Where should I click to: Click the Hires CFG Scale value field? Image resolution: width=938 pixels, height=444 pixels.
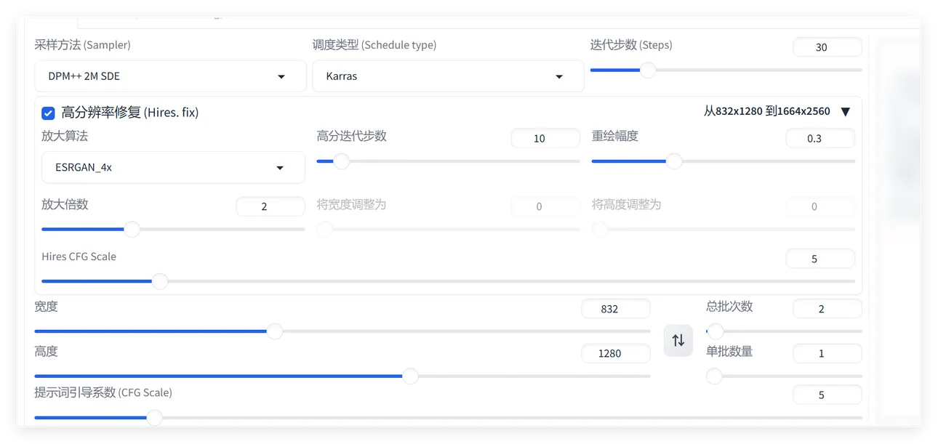coord(820,259)
